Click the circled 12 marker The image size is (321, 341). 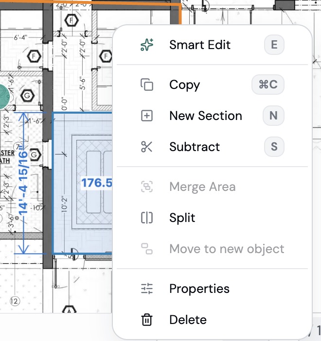[x=15, y=301]
